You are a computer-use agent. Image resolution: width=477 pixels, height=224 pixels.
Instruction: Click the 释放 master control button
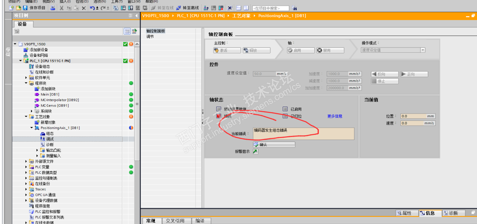click(256, 50)
